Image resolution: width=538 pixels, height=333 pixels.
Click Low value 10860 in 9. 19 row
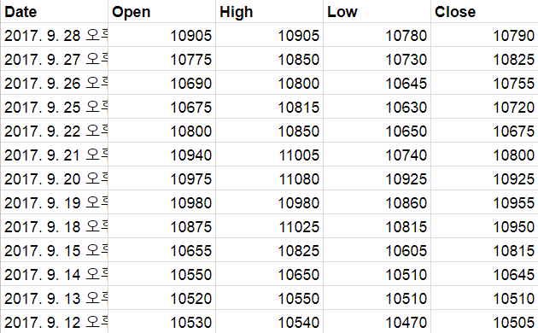click(377, 202)
